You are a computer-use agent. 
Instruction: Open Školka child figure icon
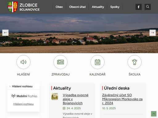point(135,62)
